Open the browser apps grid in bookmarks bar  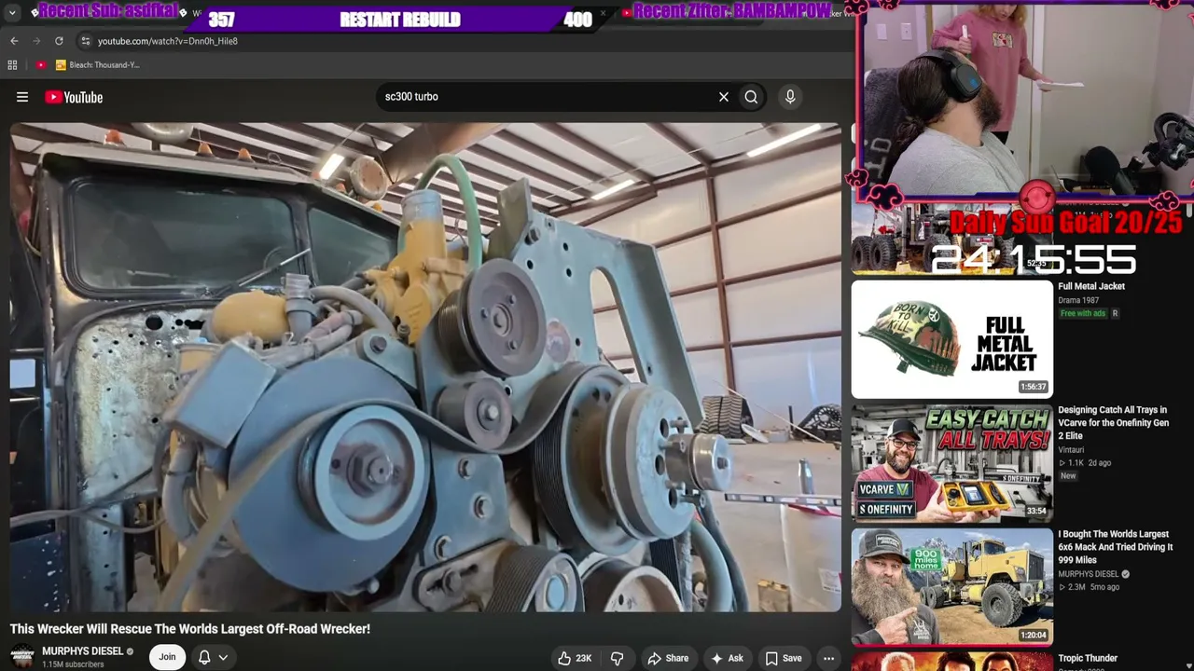12,65
